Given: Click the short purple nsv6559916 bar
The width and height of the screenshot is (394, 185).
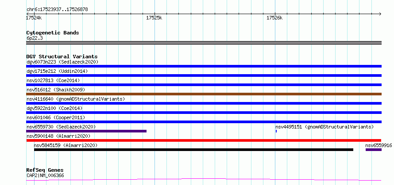Looking at the screenshot, I should (374, 150).
